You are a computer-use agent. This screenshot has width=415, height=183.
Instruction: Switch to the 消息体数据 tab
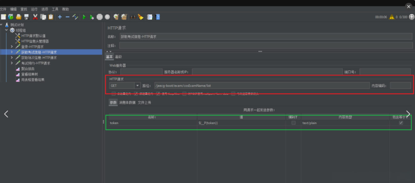(x=127, y=102)
